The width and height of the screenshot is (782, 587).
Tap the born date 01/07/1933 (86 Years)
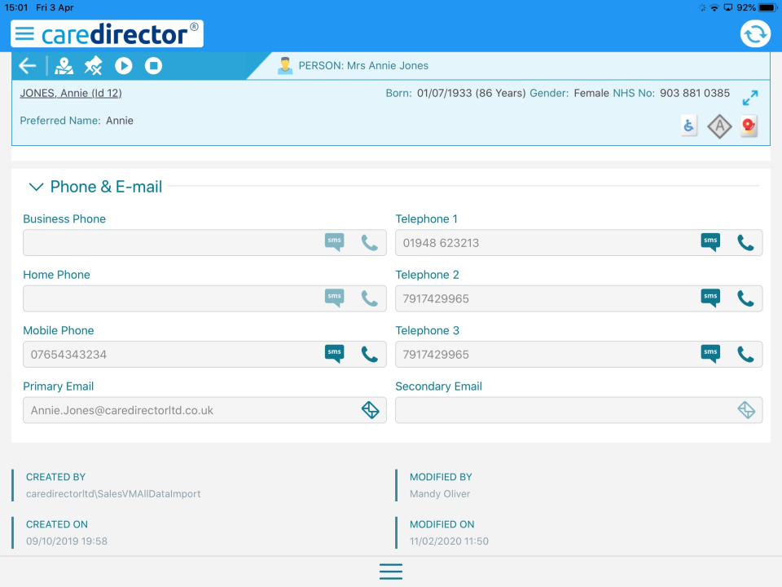471,93
